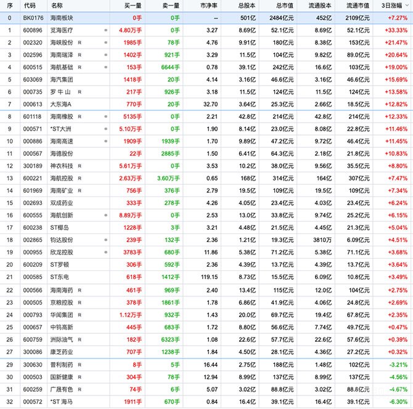Click the R marker beside 海航控股
Viewport: 413px width, 409px height.
[x=80, y=179]
